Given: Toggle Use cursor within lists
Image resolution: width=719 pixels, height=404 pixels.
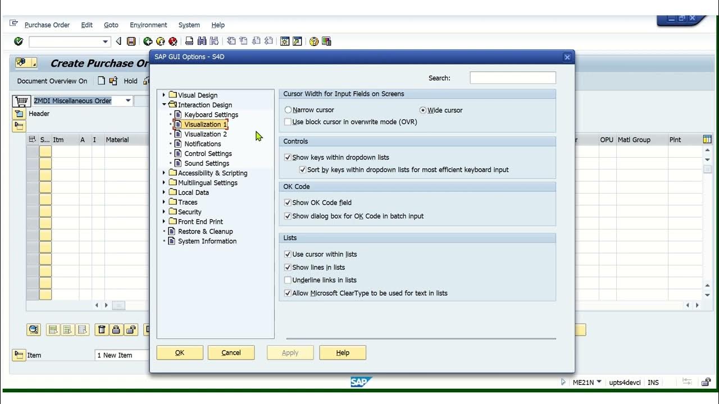Looking at the screenshot, I should (x=288, y=254).
